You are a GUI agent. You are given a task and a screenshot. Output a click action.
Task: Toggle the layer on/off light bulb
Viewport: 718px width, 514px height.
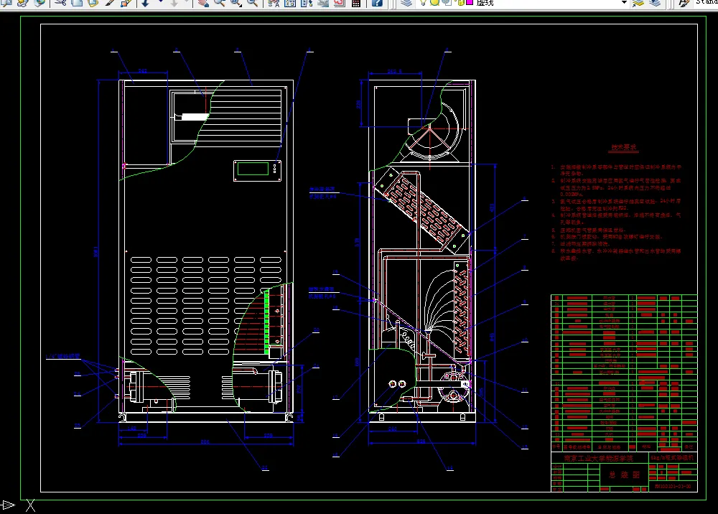424,2
